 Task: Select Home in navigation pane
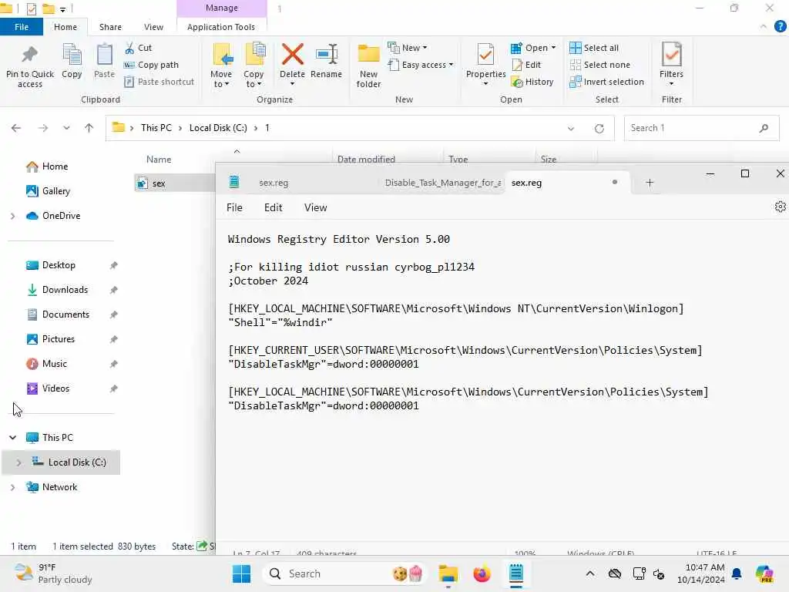coord(55,166)
